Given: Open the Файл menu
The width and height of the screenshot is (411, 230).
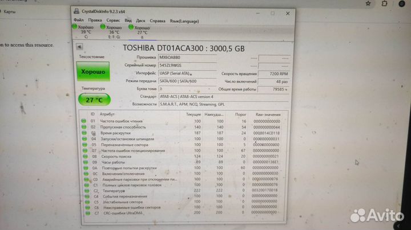Looking at the screenshot, I should pyautogui.click(x=78, y=20).
